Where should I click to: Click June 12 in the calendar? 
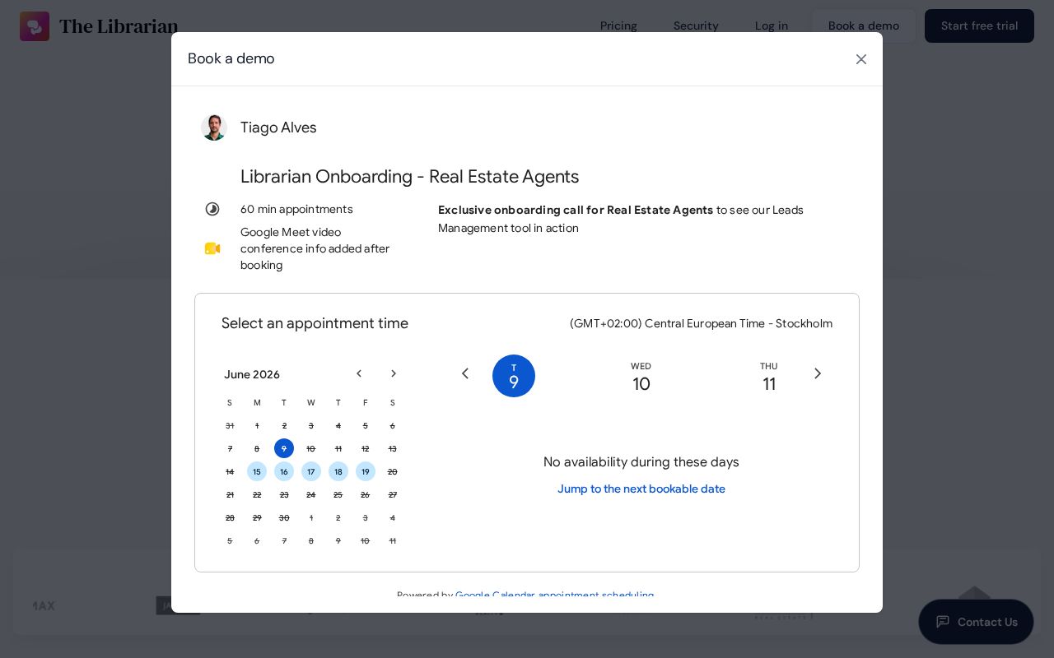[x=366, y=448]
